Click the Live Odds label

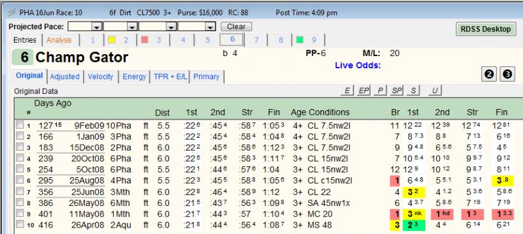coord(358,65)
